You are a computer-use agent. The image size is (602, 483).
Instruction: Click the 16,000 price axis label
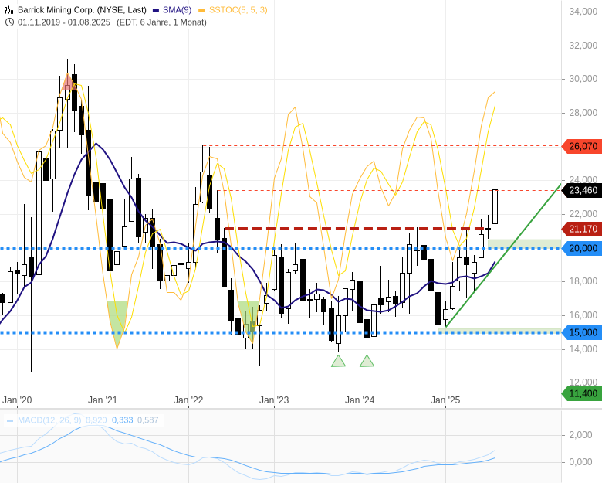[x=583, y=315]
